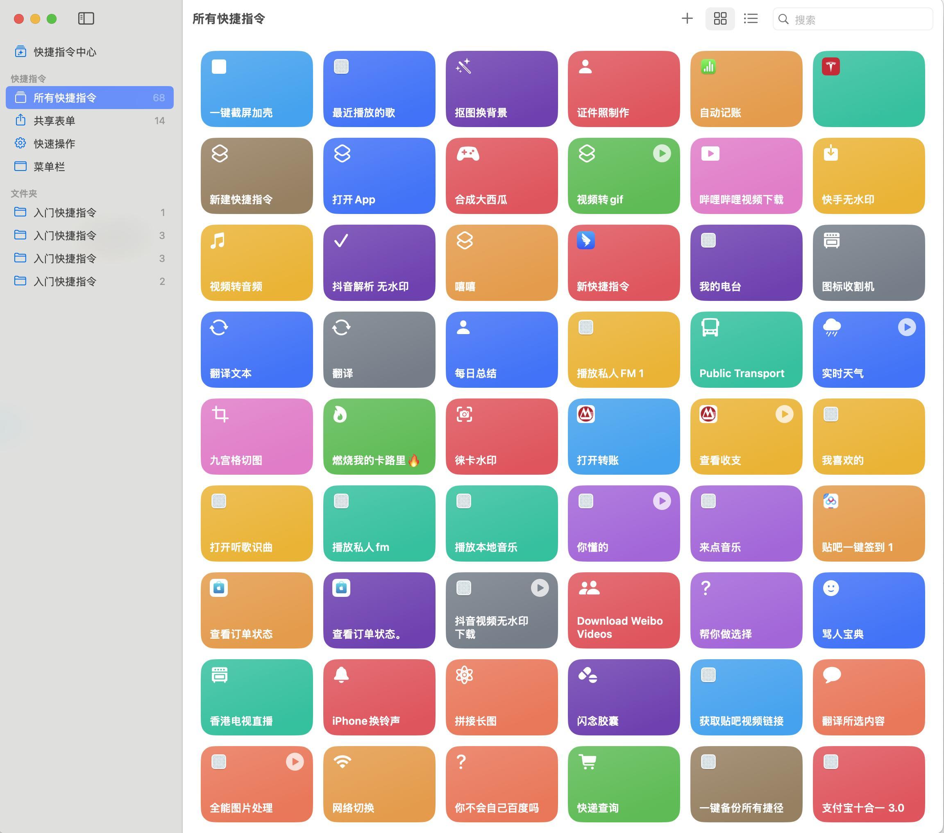The height and width of the screenshot is (833, 944).
Task: Click the music note icon on 视频转音频
Action: [218, 240]
